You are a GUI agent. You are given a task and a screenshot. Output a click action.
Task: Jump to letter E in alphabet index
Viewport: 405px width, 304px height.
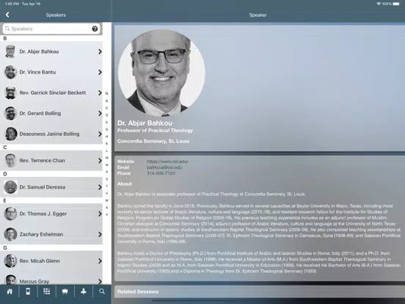click(106, 123)
